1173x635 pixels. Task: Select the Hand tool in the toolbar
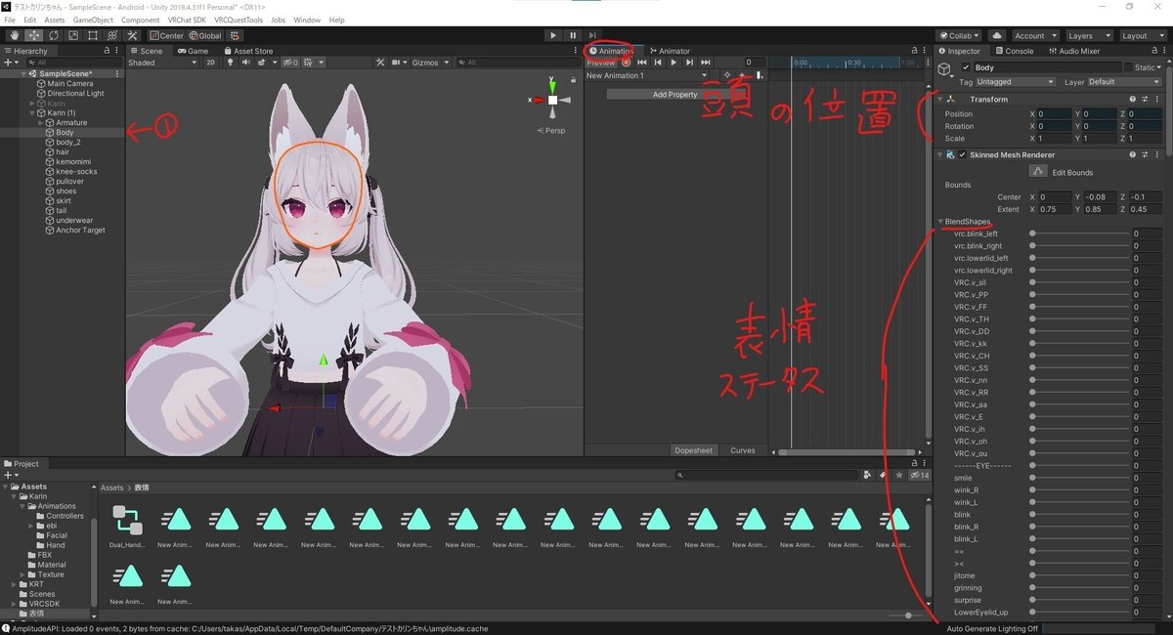click(13, 35)
